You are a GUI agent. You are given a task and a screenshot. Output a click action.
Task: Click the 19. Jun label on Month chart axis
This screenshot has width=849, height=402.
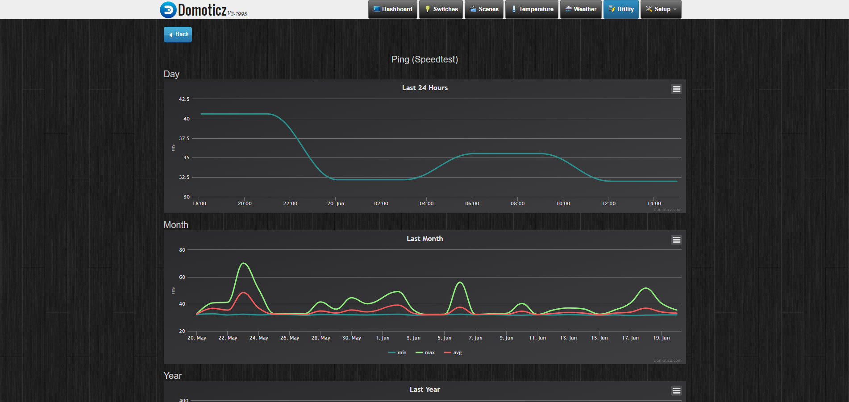pos(661,338)
